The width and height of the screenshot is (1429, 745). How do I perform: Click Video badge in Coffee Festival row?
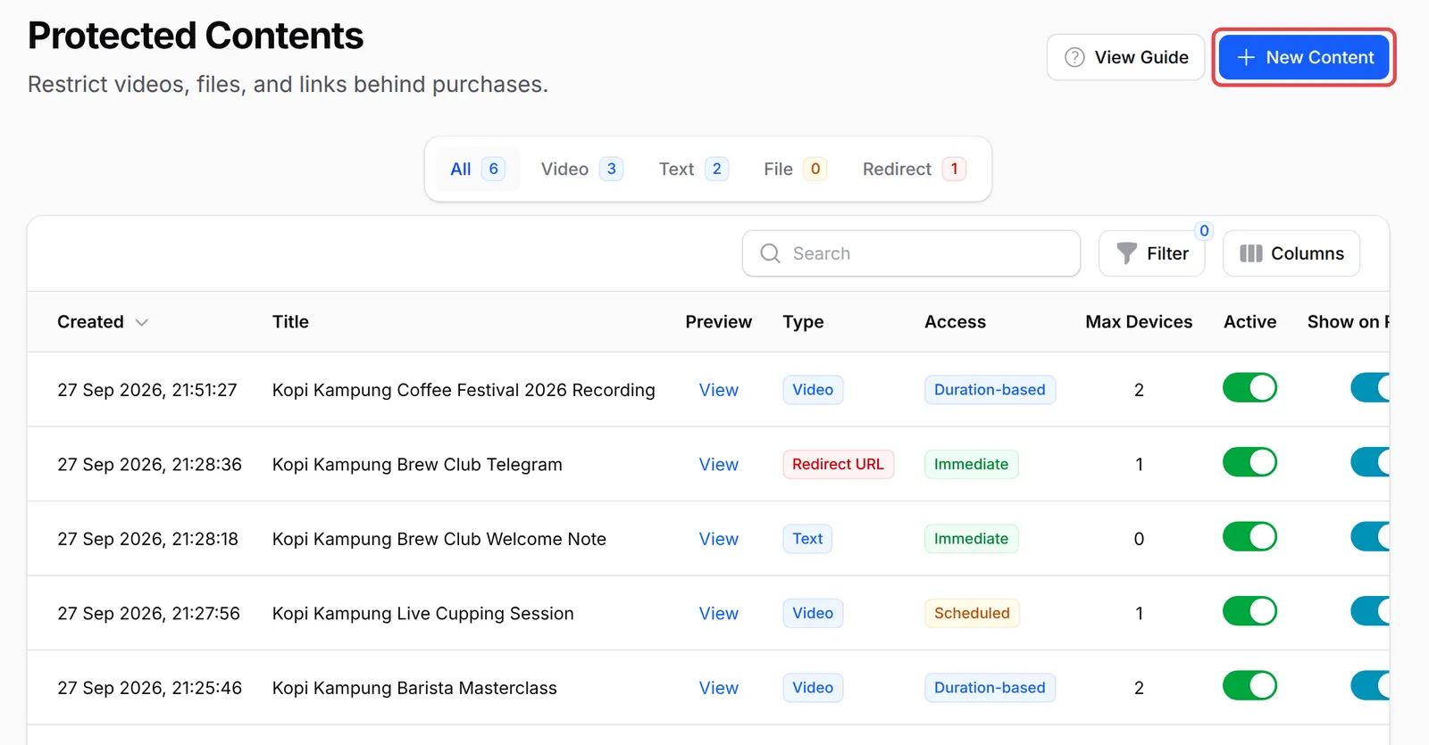coord(813,390)
